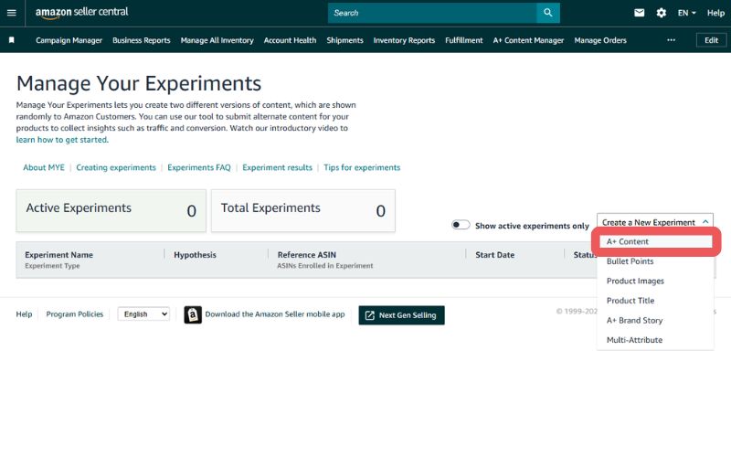Open the Creating experiments link

click(x=116, y=167)
